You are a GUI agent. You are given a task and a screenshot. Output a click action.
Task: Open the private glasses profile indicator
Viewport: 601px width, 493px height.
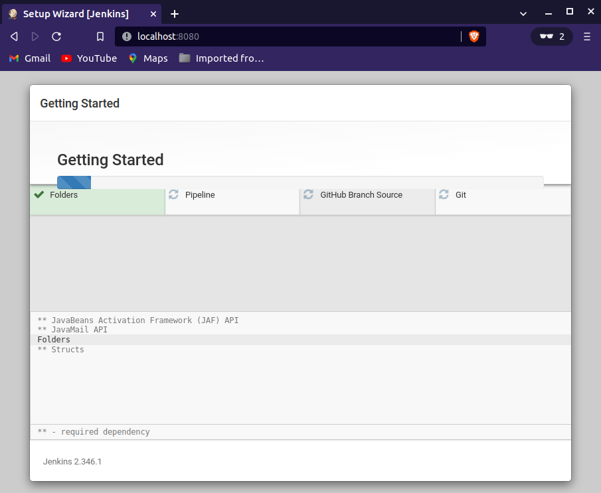click(x=552, y=36)
